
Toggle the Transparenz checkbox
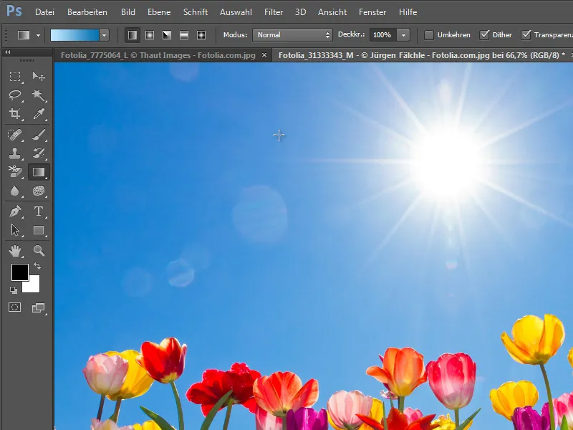pos(526,35)
